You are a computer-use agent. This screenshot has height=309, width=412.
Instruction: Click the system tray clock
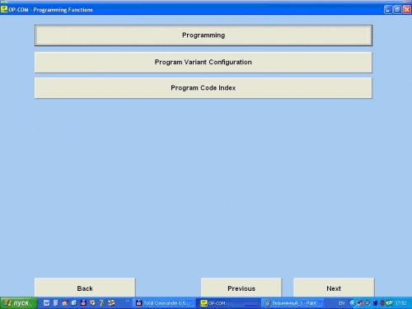[x=400, y=303]
